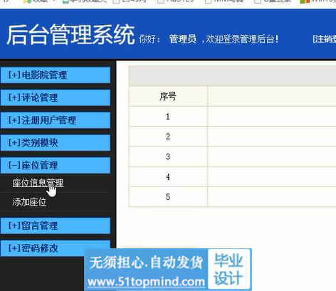This screenshot has width=336, height=291.
Task: Select table row numbered 3
Action: click(233, 157)
